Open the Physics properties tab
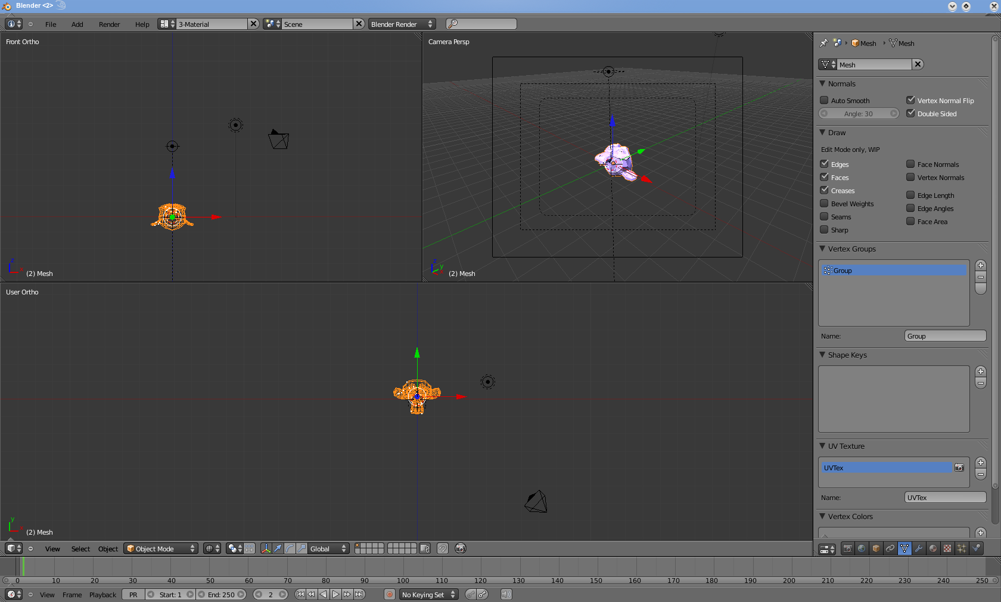The image size is (1001, 602). pos(976,548)
